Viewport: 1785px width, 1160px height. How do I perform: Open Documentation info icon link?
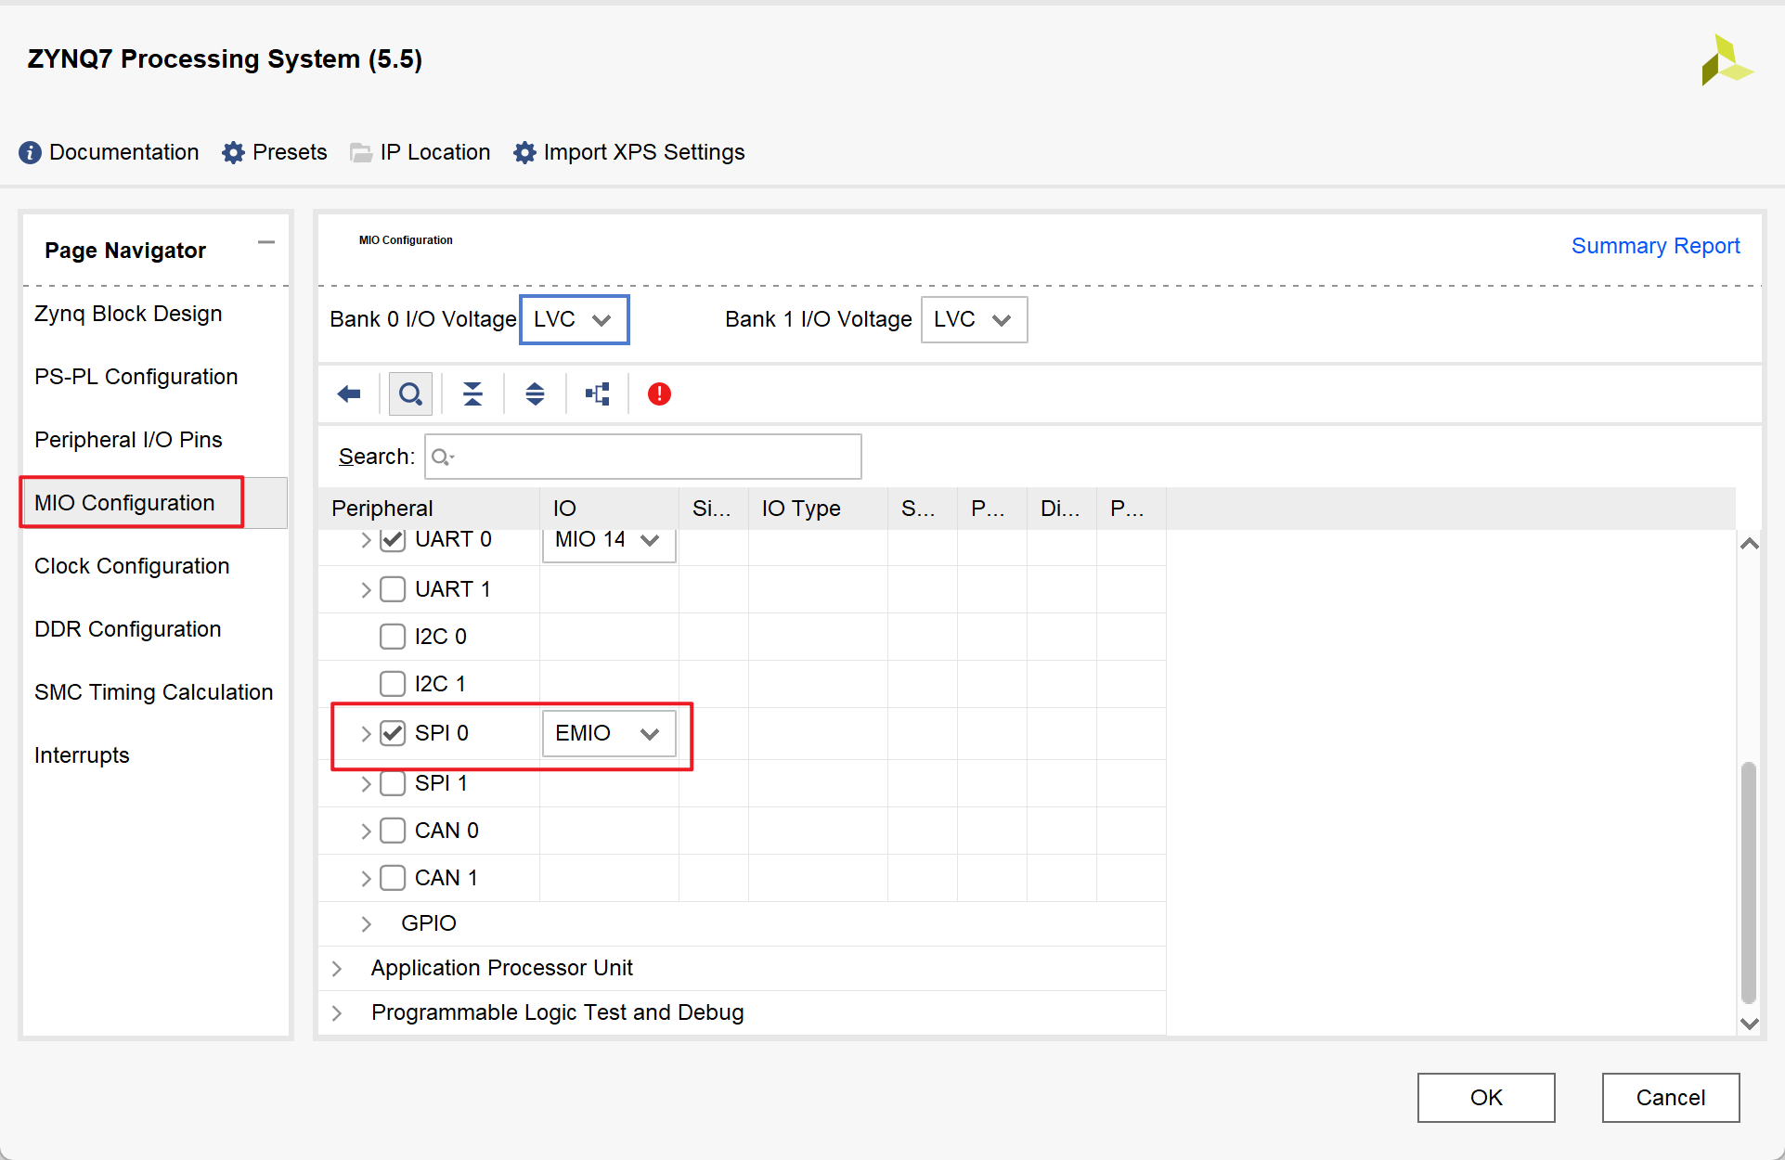pos(109,152)
